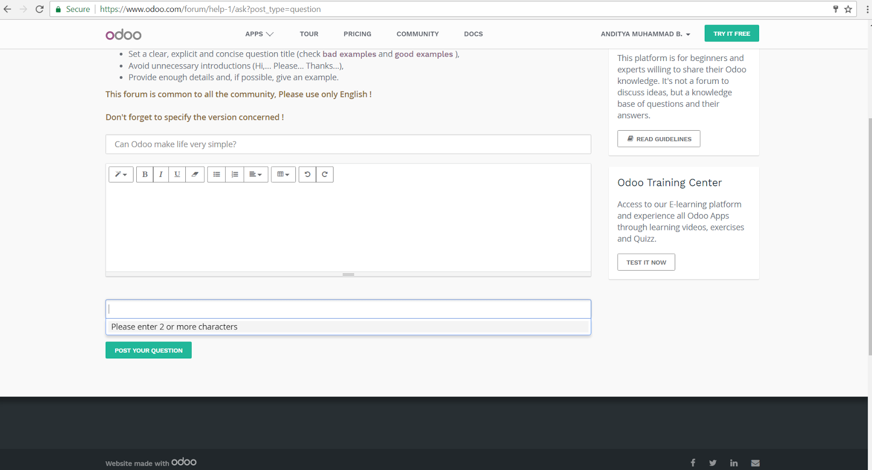Insert an unordered bullet list

[216, 174]
